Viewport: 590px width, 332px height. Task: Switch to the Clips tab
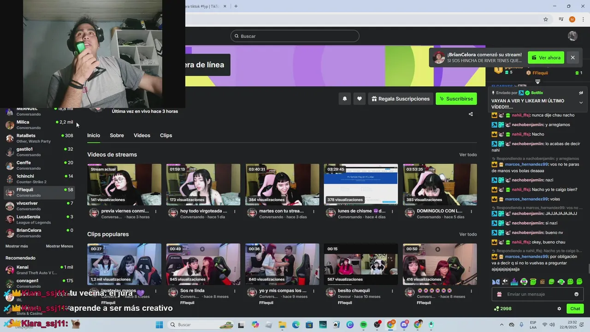pos(166,136)
